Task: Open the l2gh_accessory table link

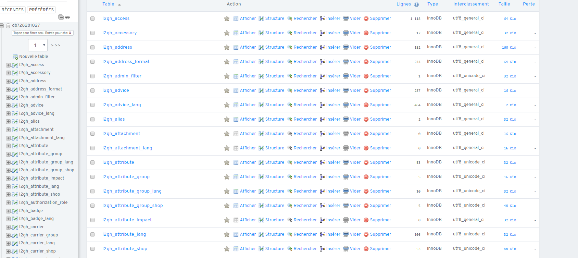Action: [120, 33]
